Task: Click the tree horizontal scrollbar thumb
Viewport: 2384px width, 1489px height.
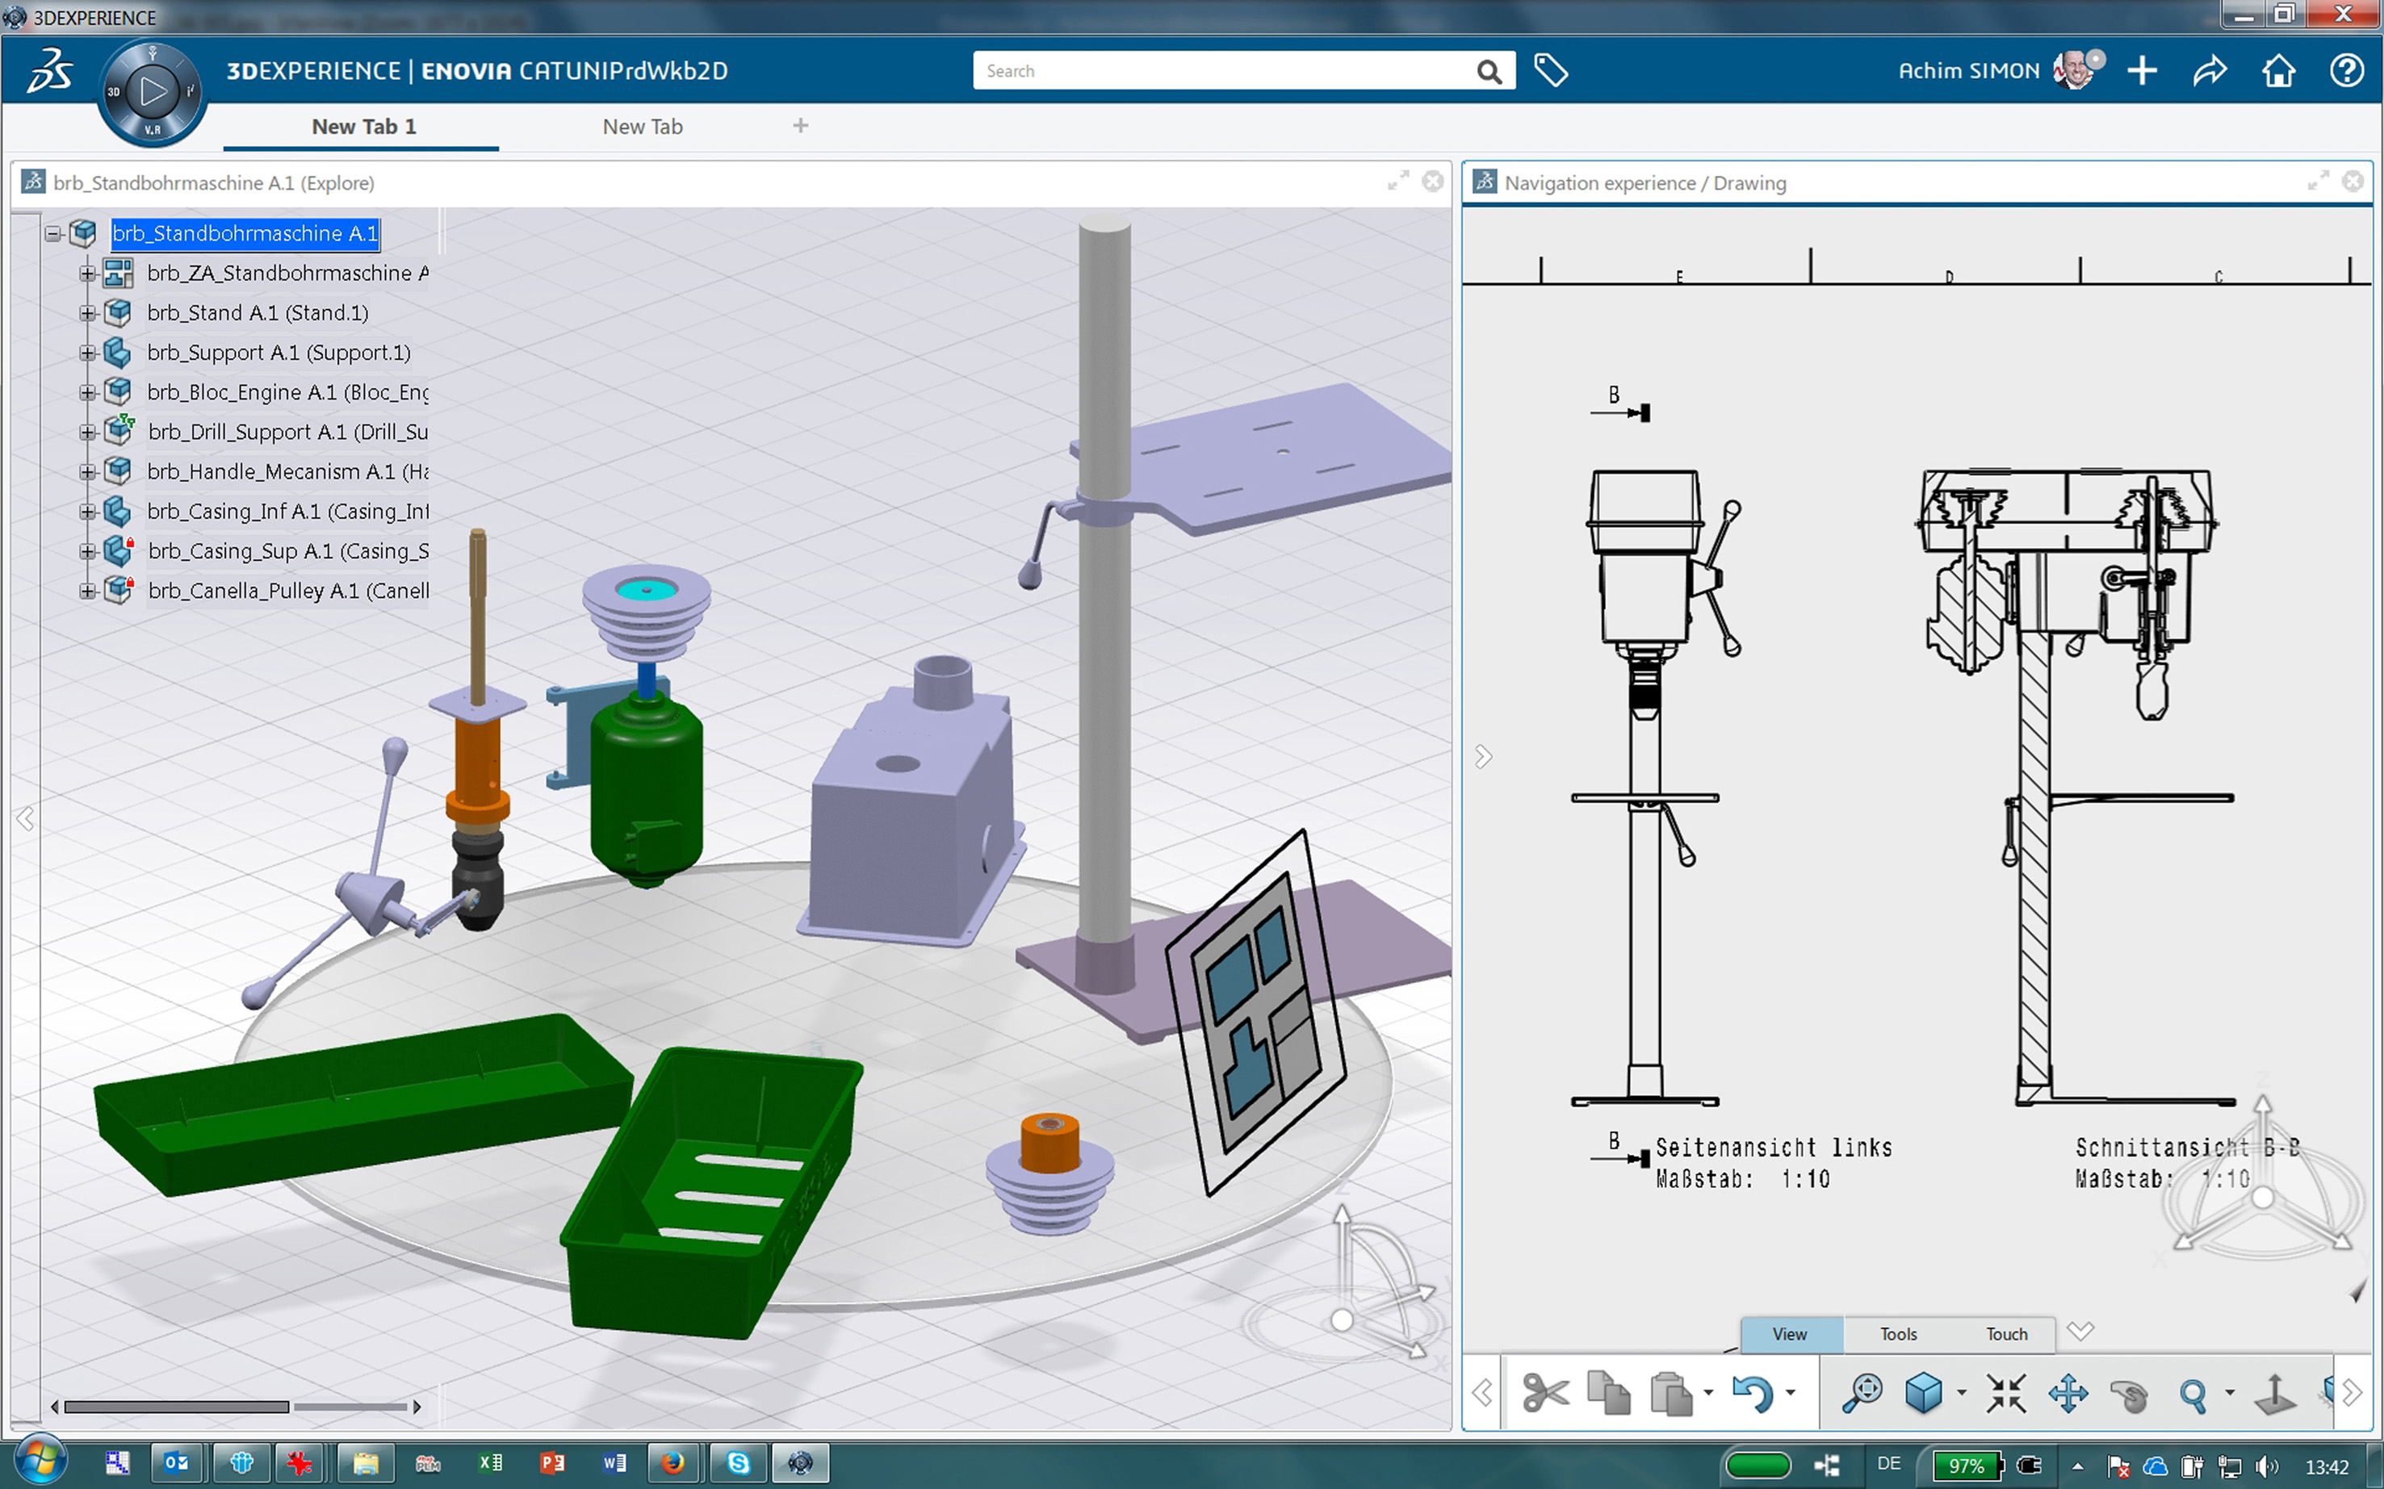Action: (x=176, y=1406)
